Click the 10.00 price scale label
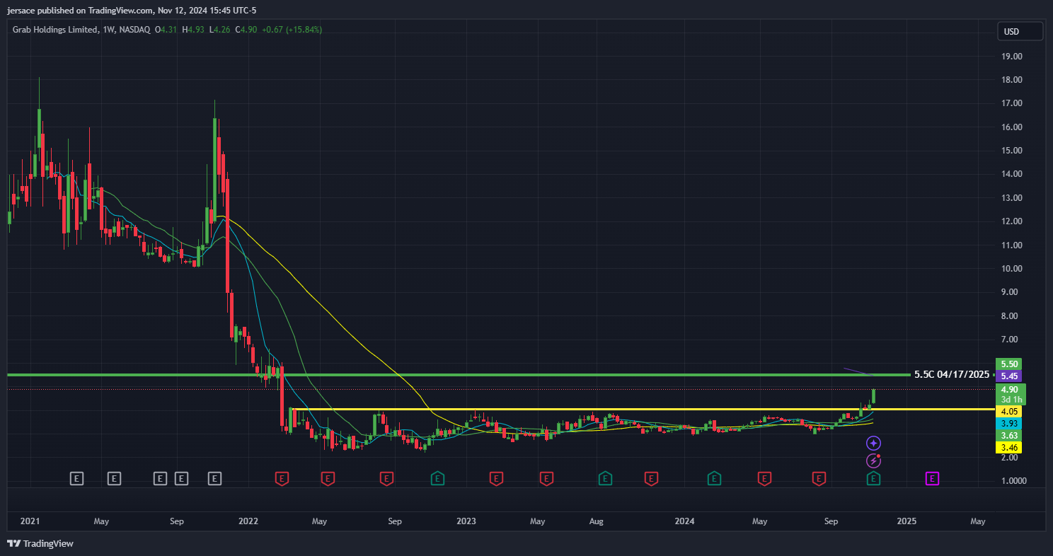Screen dimensions: 1053x556 click(x=1012, y=268)
